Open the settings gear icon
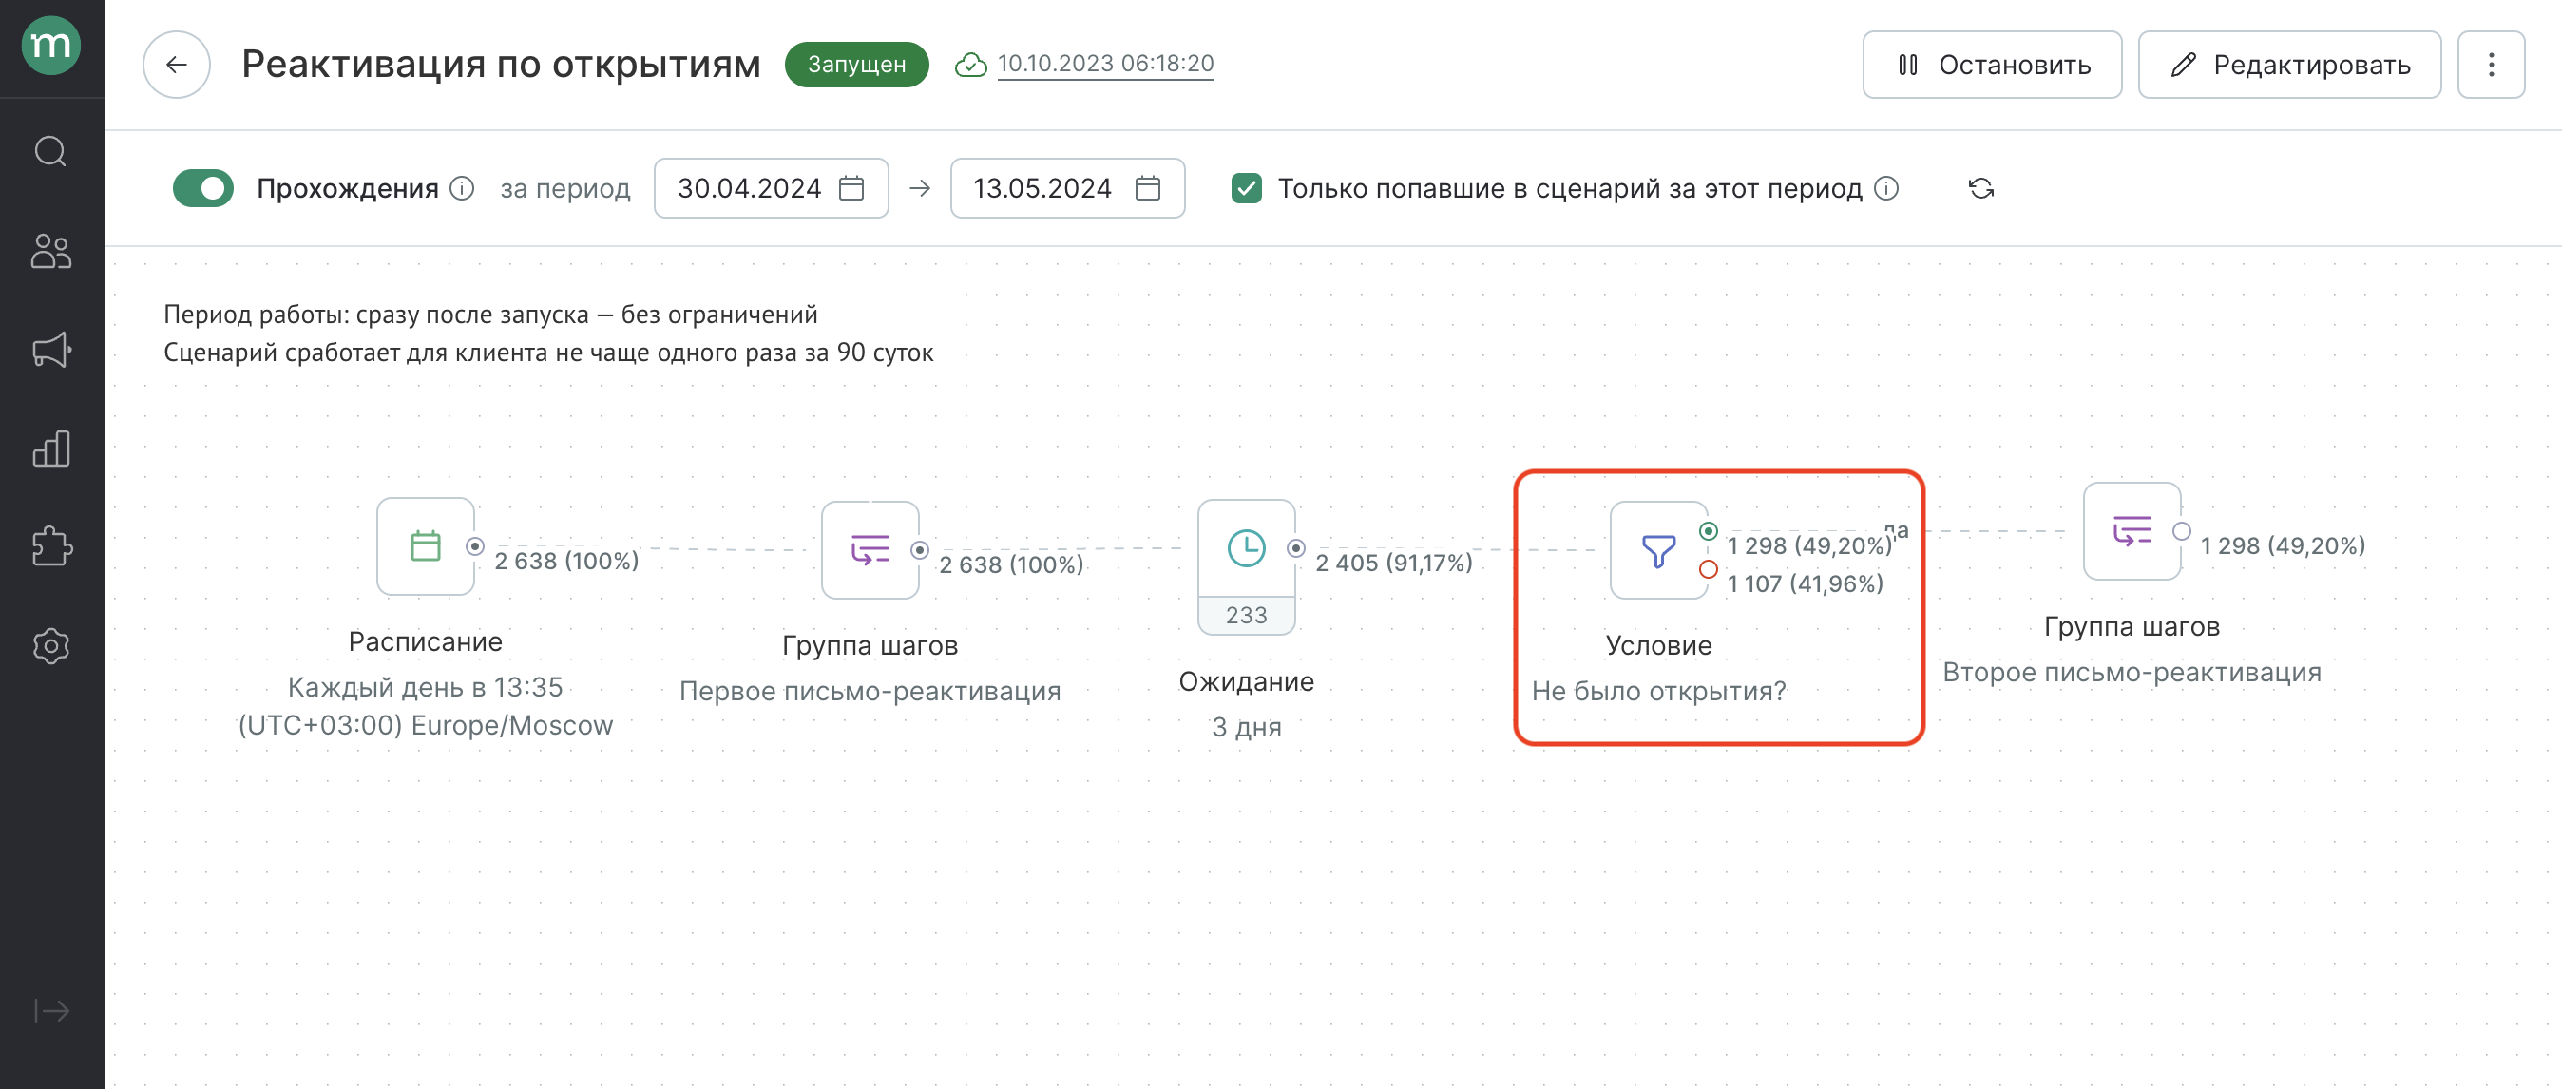 pos(50,646)
